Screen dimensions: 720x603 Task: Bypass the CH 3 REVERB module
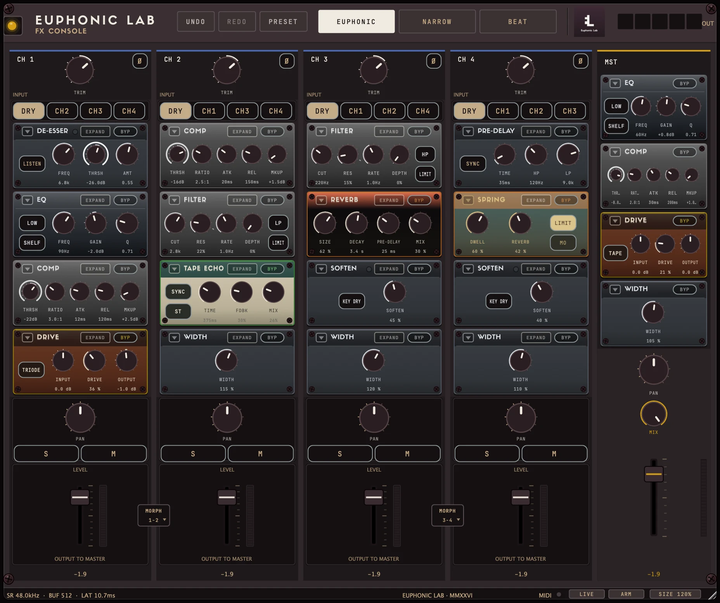tap(419, 200)
